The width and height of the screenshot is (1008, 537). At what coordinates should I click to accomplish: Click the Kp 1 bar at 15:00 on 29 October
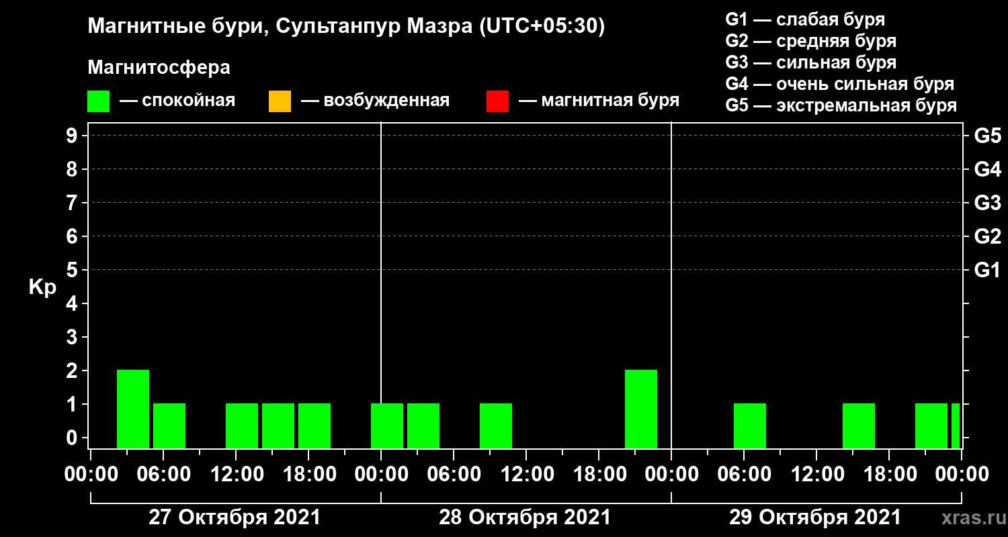(859, 426)
